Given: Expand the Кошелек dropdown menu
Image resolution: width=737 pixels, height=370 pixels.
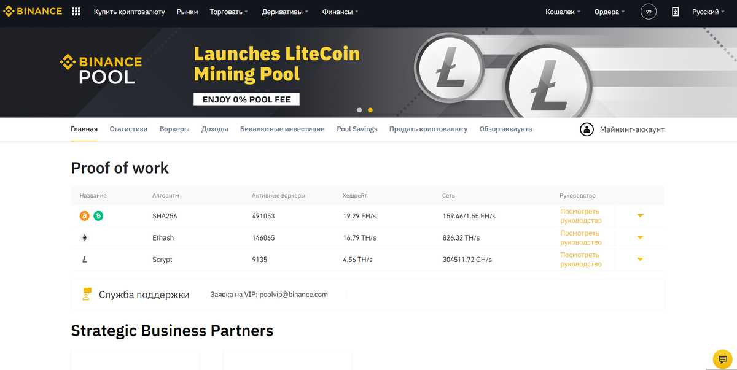Looking at the screenshot, I should click(x=563, y=12).
